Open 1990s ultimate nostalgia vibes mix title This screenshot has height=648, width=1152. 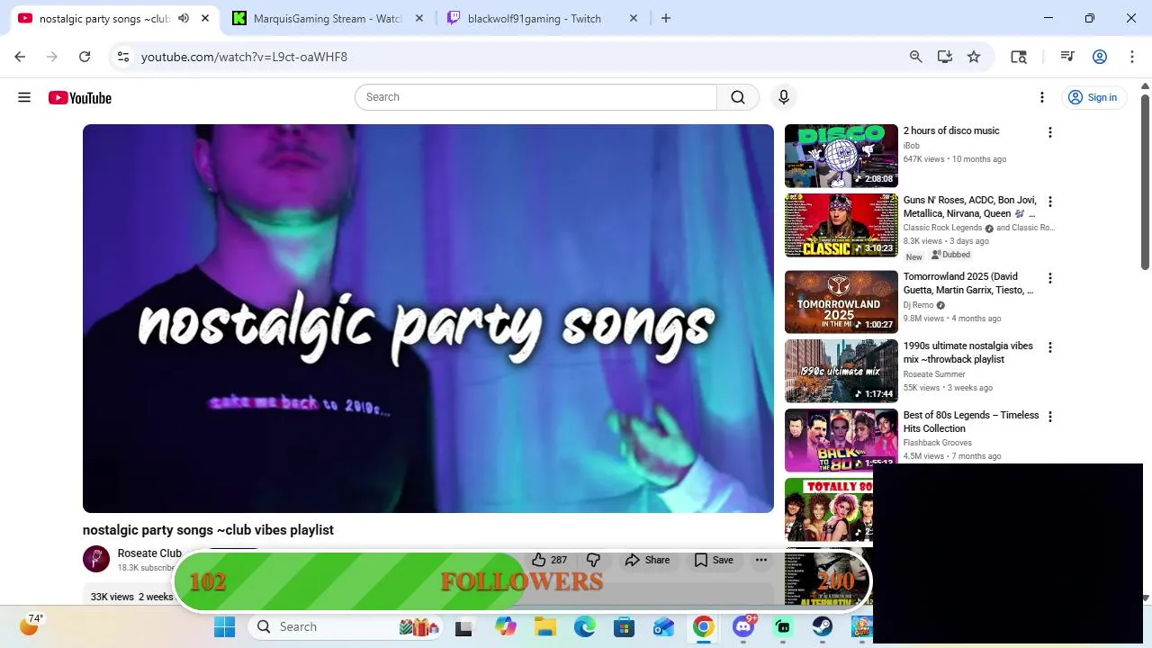(x=968, y=353)
